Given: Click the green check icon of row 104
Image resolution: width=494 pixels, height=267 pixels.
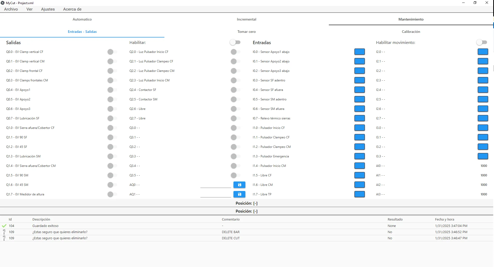Looking at the screenshot, I should point(4,226).
